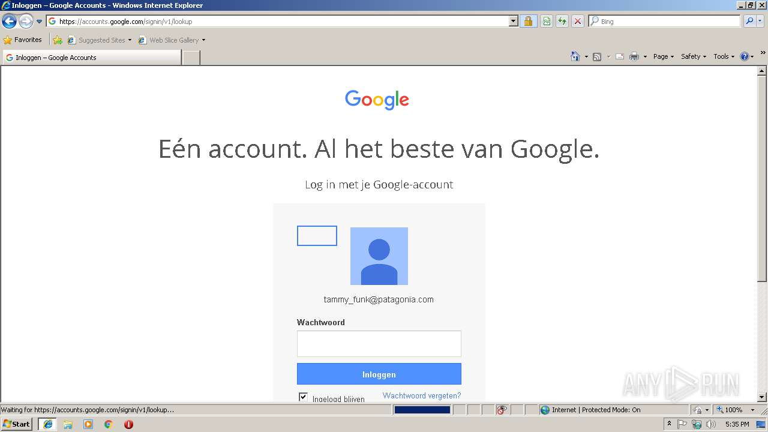Add page to Favorites bar icon
The width and height of the screenshot is (768, 432).
58,40
